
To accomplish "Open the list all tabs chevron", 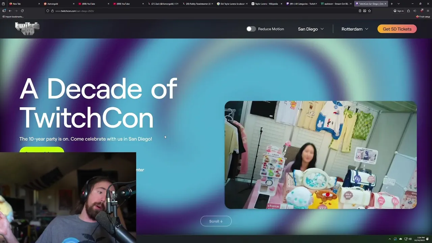I will (x=399, y=4).
